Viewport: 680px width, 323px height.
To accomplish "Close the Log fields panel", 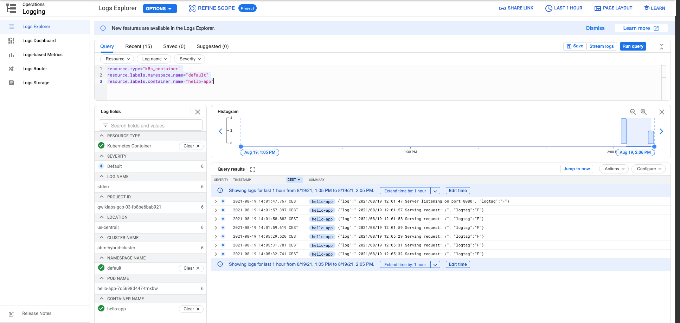I will [x=198, y=112].
